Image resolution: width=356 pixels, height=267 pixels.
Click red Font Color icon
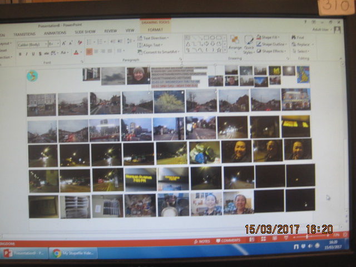76,53
